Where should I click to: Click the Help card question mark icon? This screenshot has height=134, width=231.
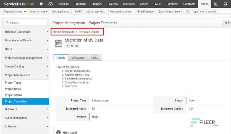tap(59, 132)
